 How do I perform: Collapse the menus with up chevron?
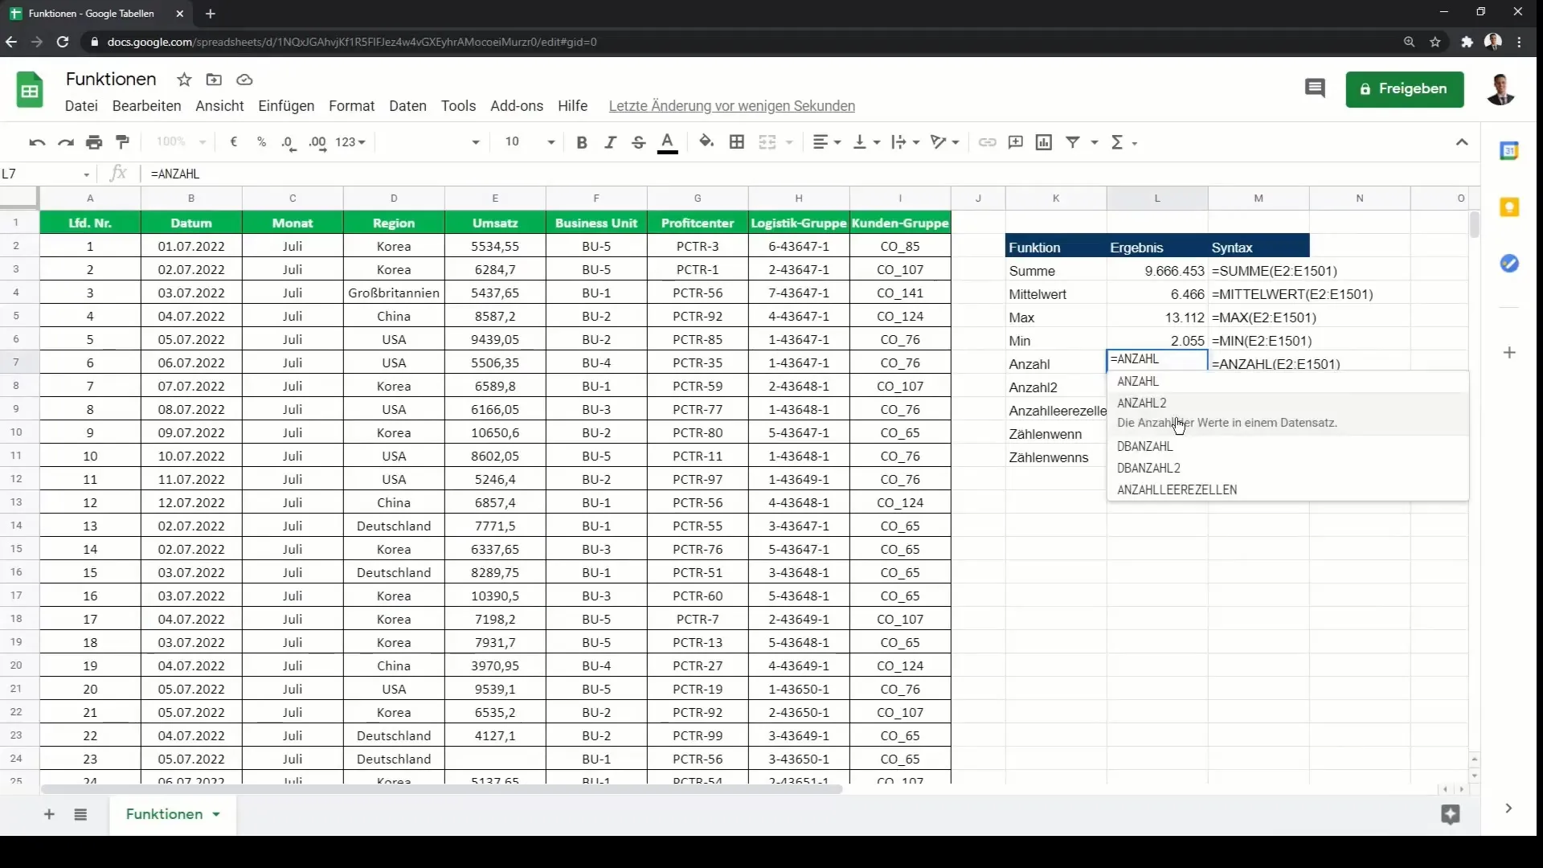1461,142
